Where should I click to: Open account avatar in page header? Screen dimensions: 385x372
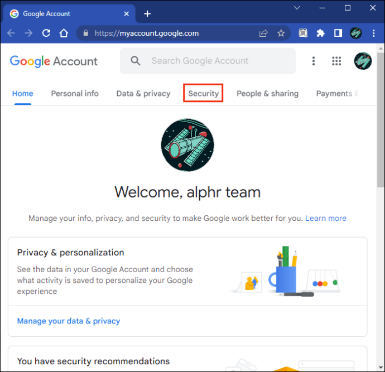click(x=363, y=61)
